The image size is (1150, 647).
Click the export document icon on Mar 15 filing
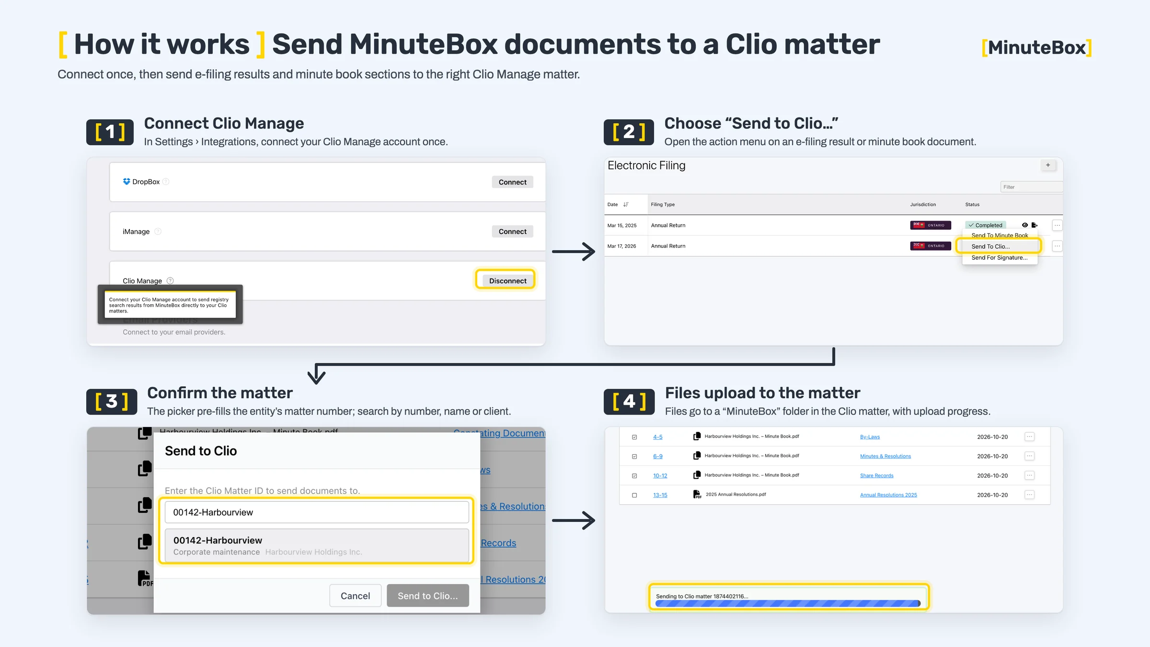click(x=1035, y=225)
